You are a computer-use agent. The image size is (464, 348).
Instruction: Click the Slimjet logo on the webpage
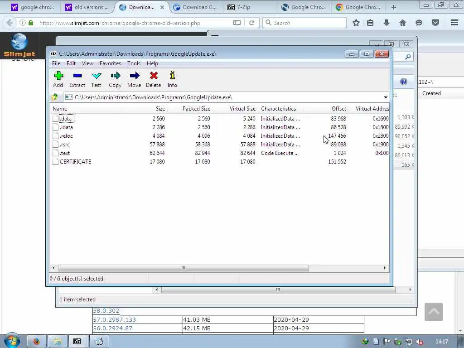pos(19,45)
